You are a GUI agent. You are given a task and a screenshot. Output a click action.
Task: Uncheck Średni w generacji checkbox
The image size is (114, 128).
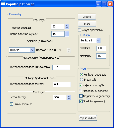tap(81, 101)
